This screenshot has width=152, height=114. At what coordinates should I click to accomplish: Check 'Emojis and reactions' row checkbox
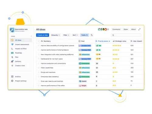coord(39,72)
